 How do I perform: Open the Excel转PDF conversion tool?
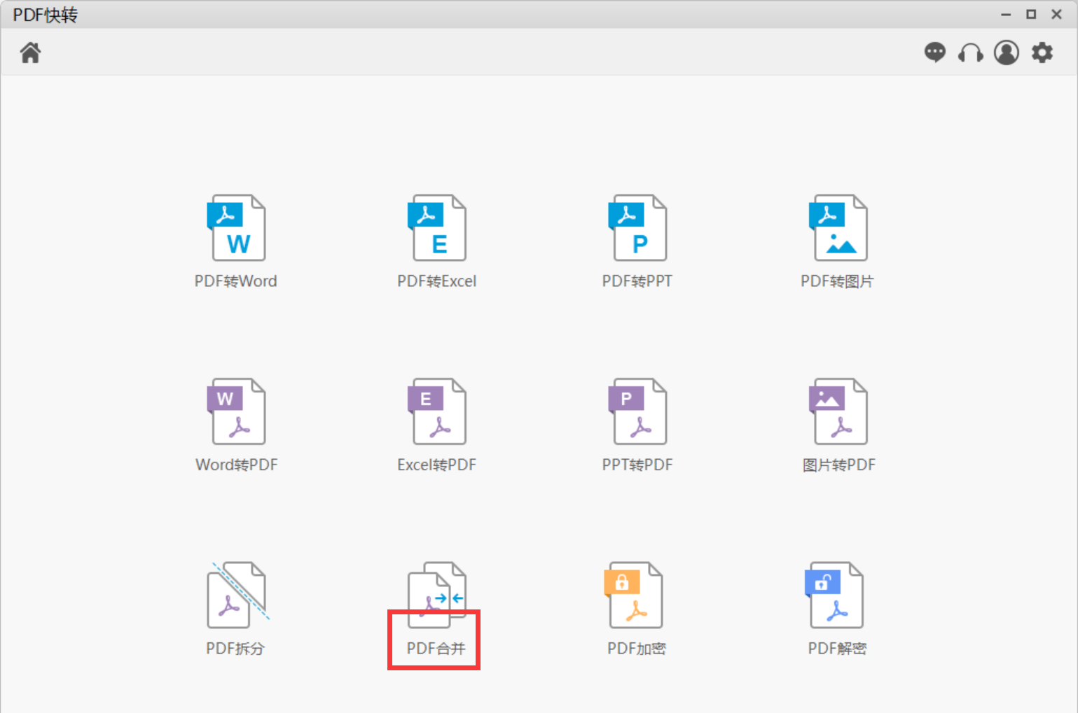437,411
